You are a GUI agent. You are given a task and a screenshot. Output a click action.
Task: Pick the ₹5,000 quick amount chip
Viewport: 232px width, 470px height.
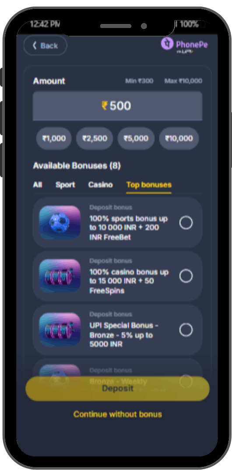pyautogui.click(x=136, y=138)
